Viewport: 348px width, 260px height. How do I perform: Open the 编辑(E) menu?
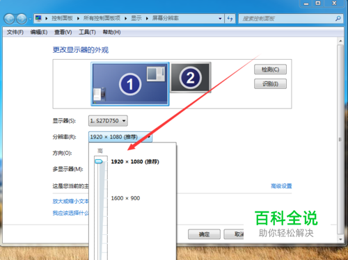pos(39,32)
